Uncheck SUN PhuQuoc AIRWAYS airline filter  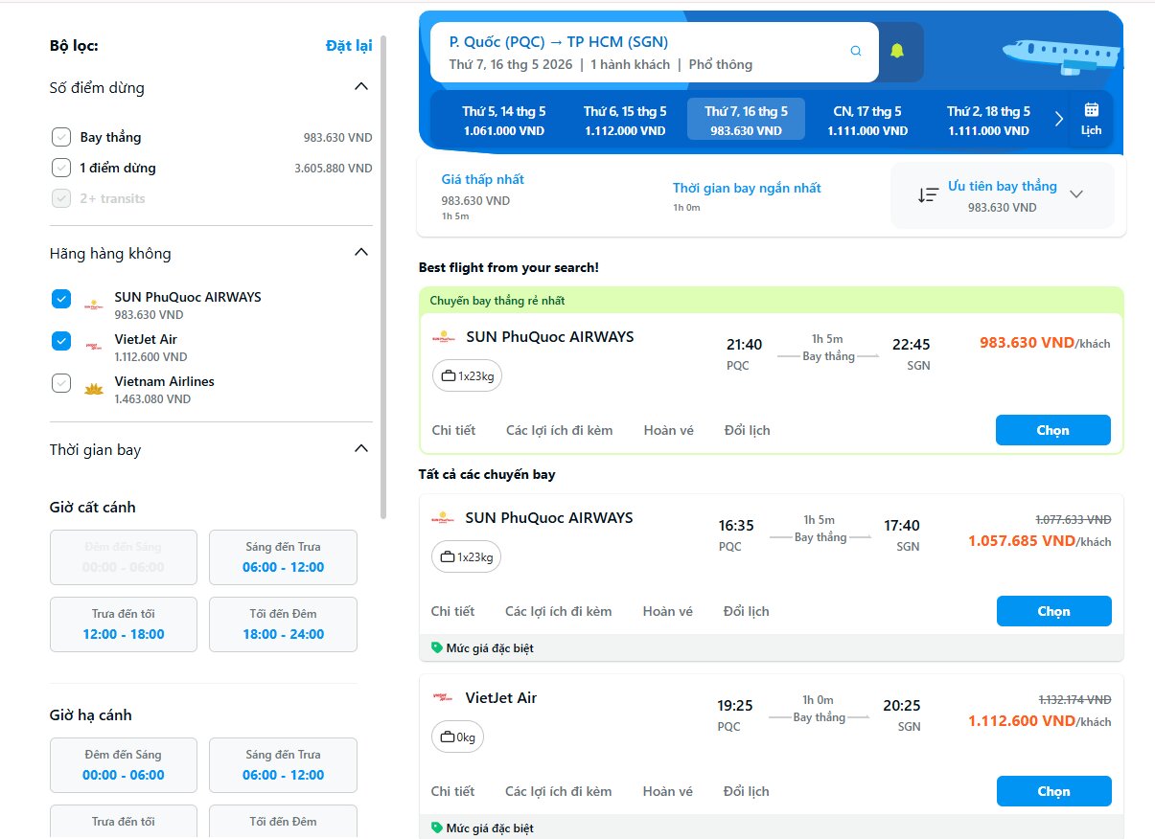coord(61,299)
